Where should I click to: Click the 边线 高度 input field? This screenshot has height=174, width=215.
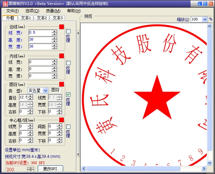click(40, 40)
